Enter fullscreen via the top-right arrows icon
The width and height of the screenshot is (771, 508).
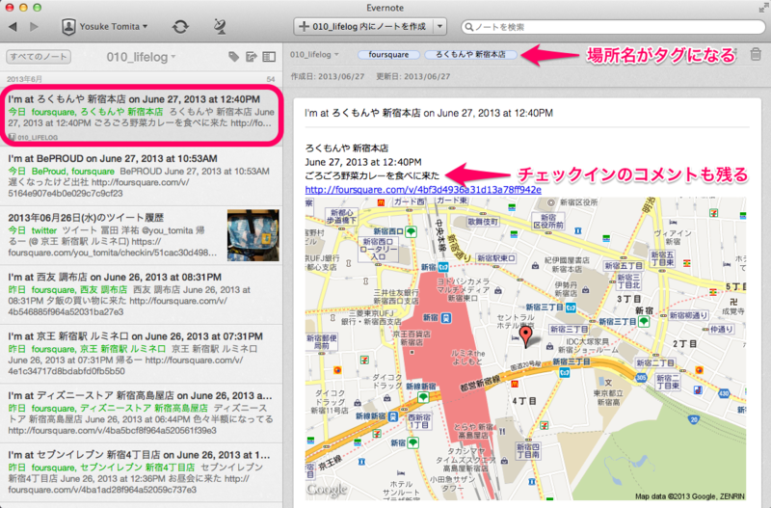(x=762, y=8)
